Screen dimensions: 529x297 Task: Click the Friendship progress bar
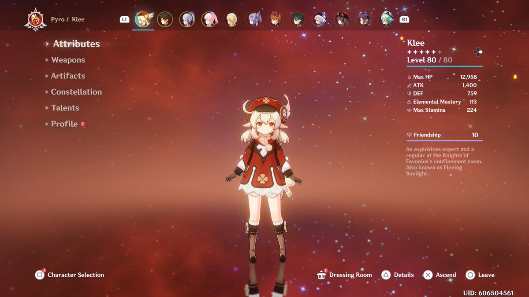coord(444,141)
